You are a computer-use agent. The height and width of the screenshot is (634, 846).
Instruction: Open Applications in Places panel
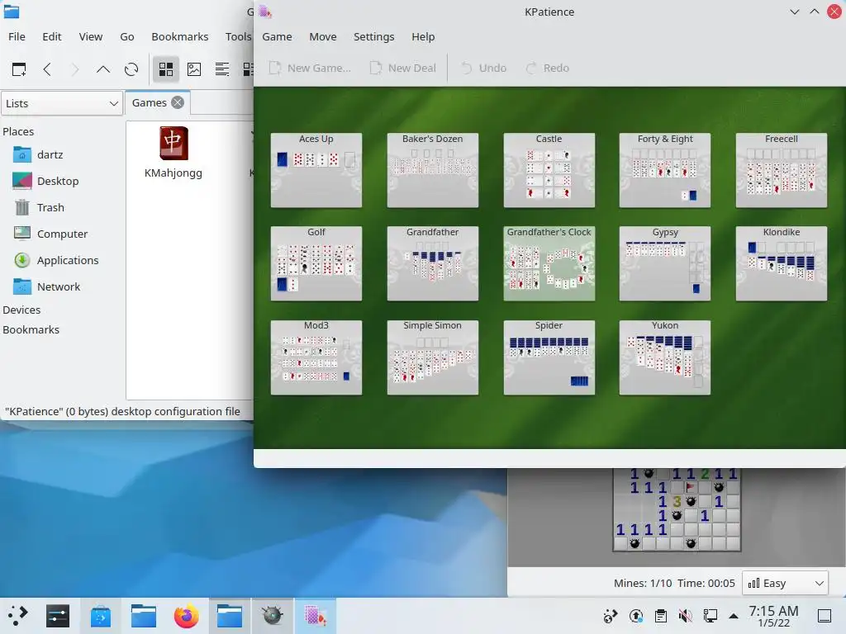click(68, 260)
